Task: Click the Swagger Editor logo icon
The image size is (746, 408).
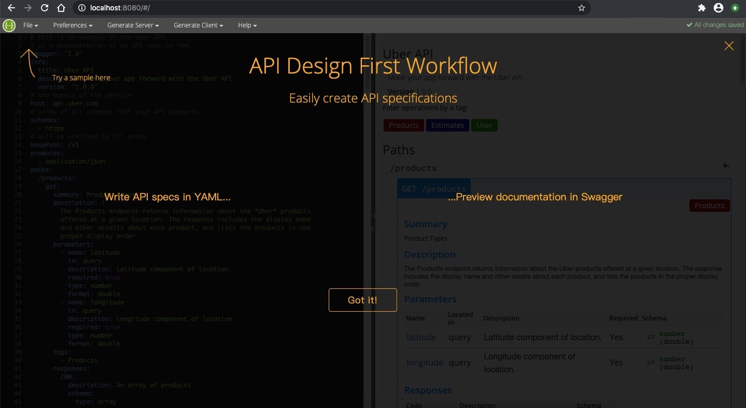Action: tap(9, 25)
